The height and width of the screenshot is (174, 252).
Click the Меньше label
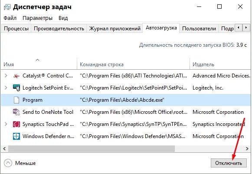click(26, 163)
